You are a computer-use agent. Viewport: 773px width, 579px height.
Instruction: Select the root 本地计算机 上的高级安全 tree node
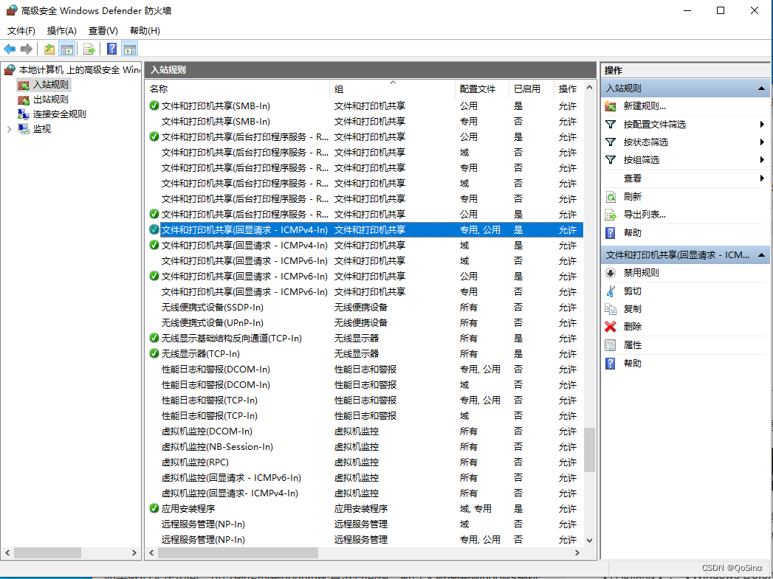click(79, 70)
